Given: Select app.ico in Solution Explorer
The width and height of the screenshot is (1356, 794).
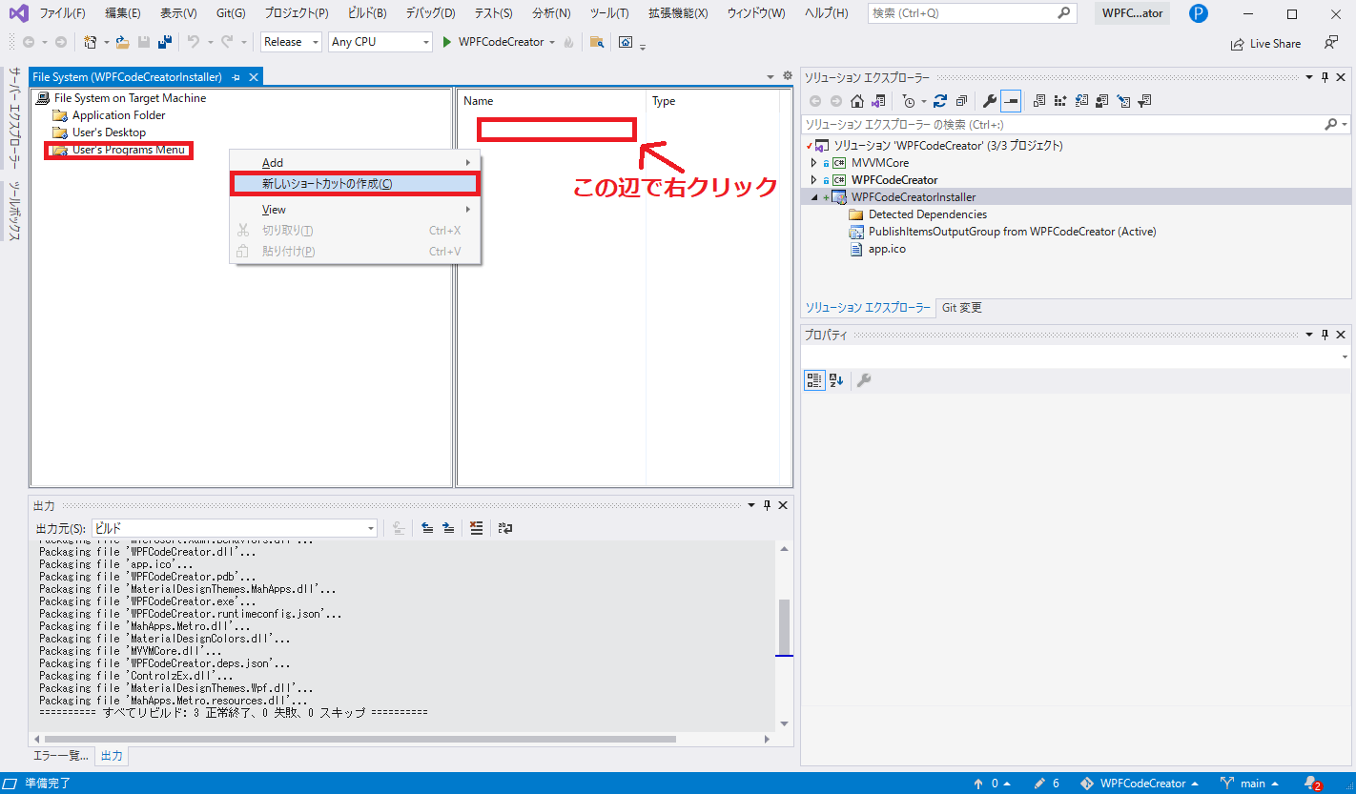Looking at the screenshot, I should pyautogui.click(x=887, y=249).
